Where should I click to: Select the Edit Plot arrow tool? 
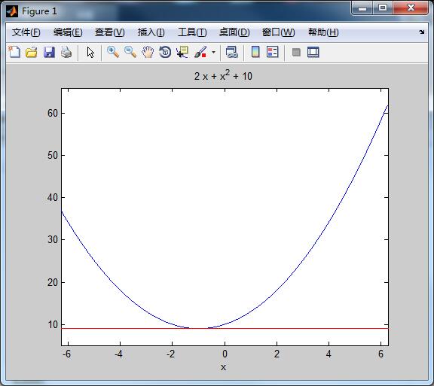[x=90, y=52]
